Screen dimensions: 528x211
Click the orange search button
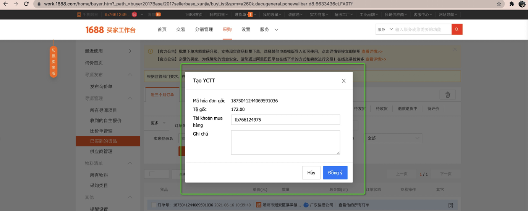tap(457, 29)
